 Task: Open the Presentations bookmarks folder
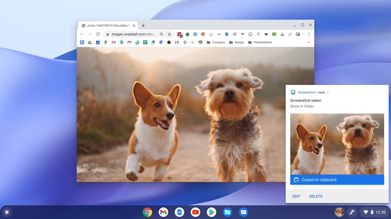(260, 42)
